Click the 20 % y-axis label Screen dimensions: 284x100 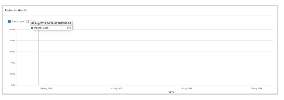click(13, 74)
